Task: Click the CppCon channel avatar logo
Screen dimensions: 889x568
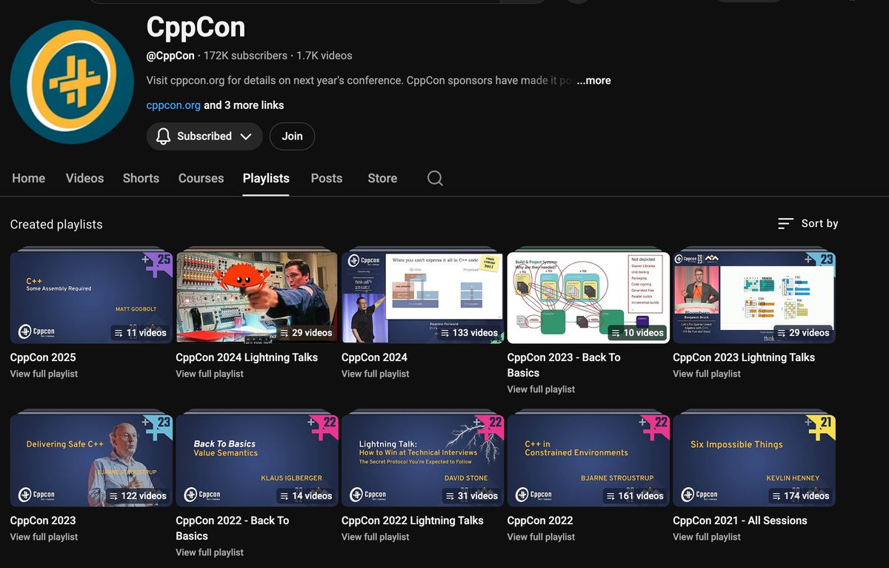Action: tap(73, 82)
